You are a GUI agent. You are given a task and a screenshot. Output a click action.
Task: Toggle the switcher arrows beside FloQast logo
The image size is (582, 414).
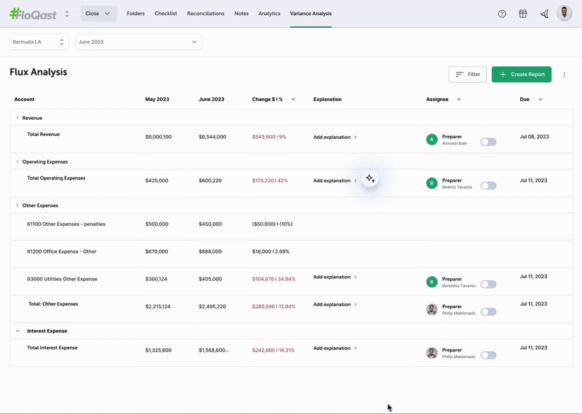pyautogui.click(x=67, y=14)
